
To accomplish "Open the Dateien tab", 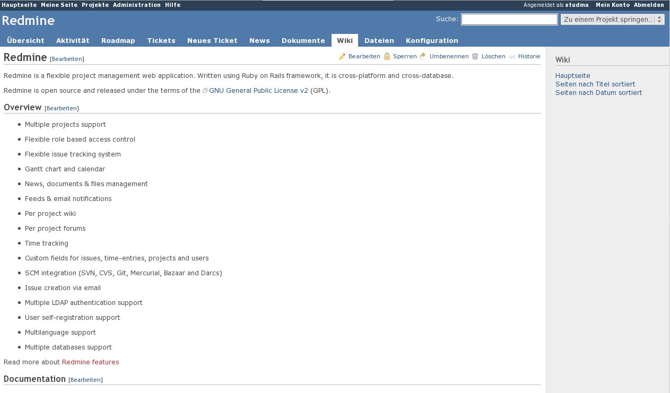I will (x=379, y=40).
